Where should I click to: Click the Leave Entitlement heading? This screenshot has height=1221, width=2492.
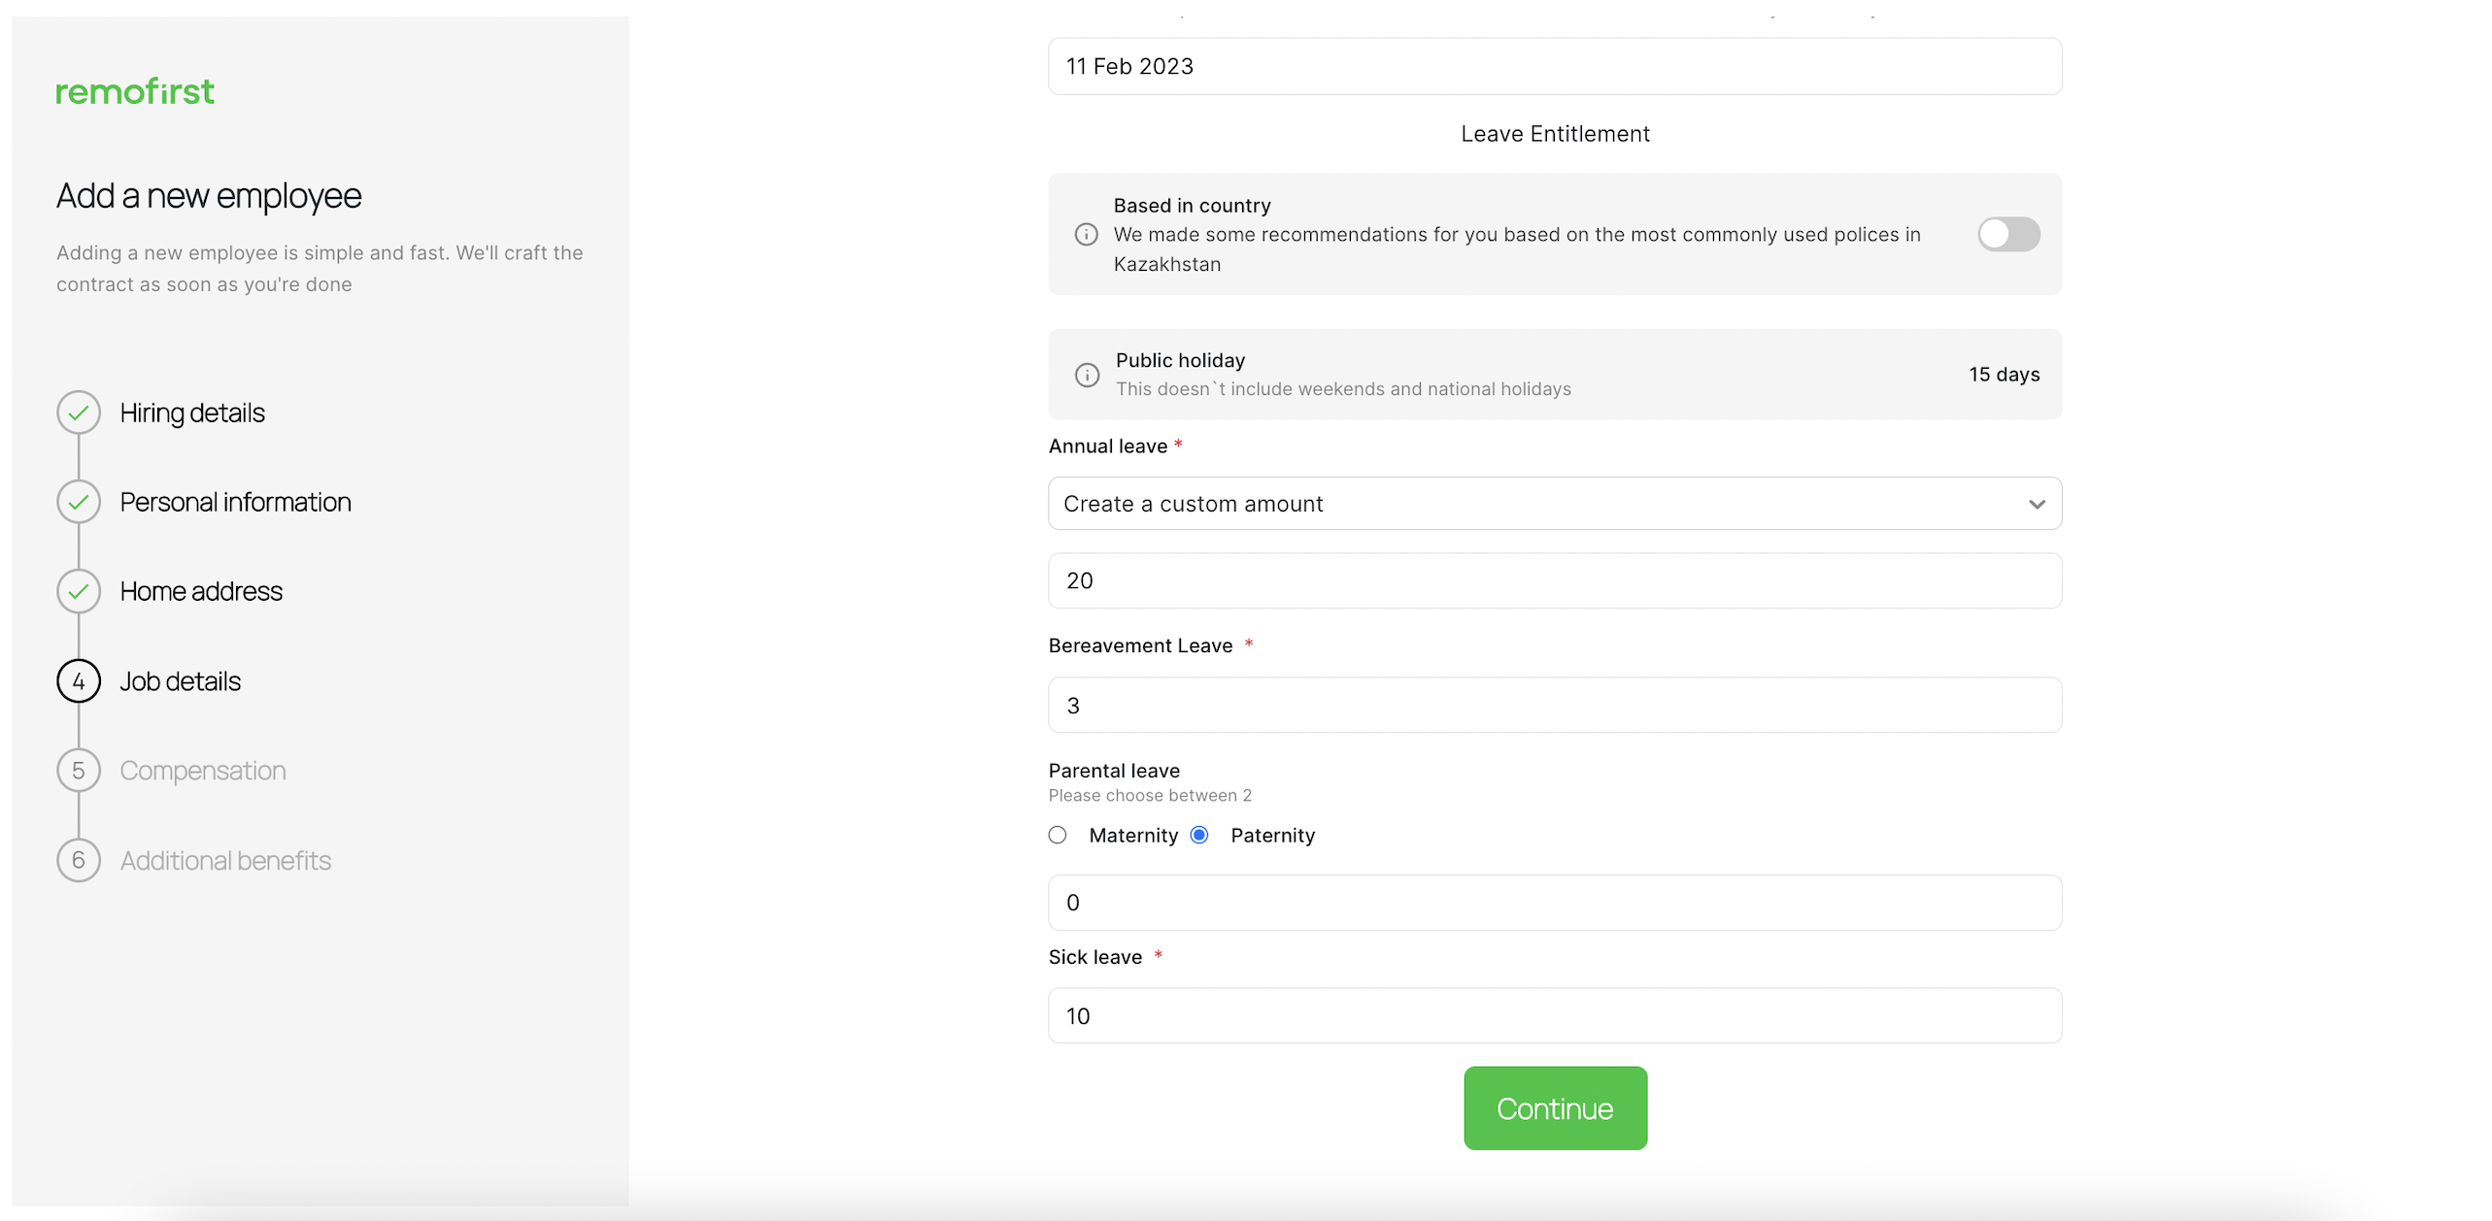(x=1555, y=134)
